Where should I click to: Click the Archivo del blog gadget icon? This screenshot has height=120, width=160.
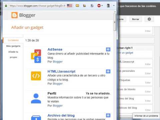pyautogui.click(x=36, y=118)
